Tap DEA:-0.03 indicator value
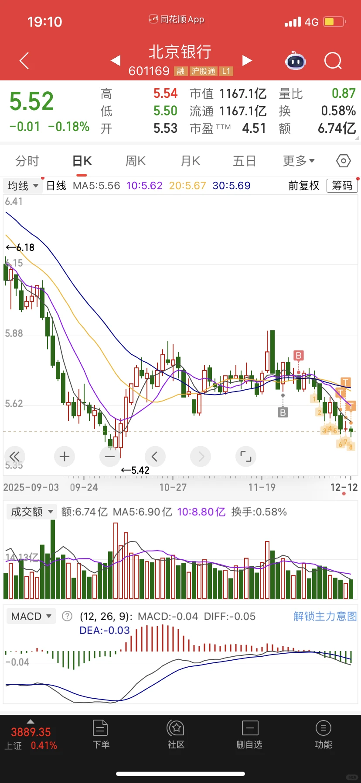This screenshot has width=361, height=783. (x=105, y=631)
